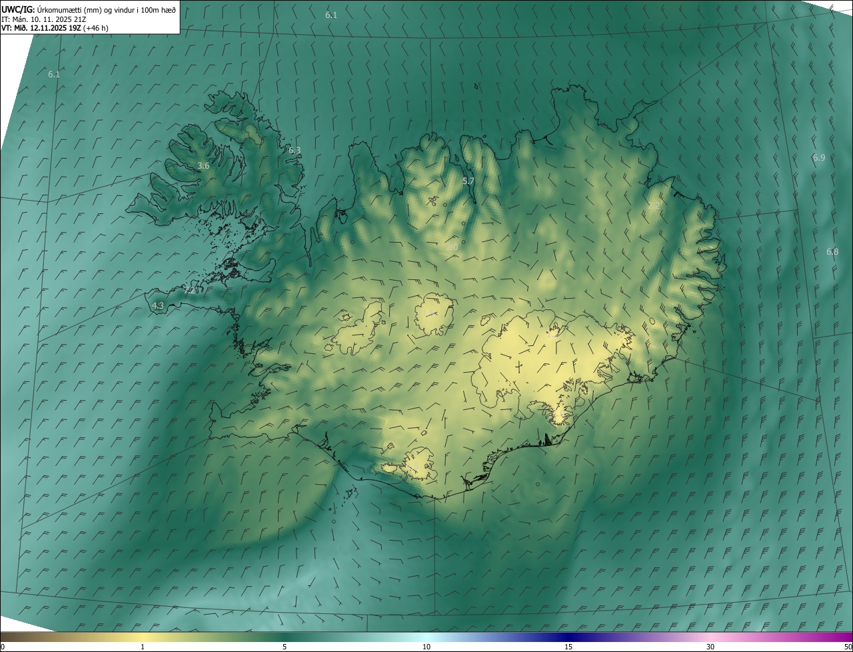Click the 7.2 value label on the map
853x652 pixels.
click(x=190, y=291)
